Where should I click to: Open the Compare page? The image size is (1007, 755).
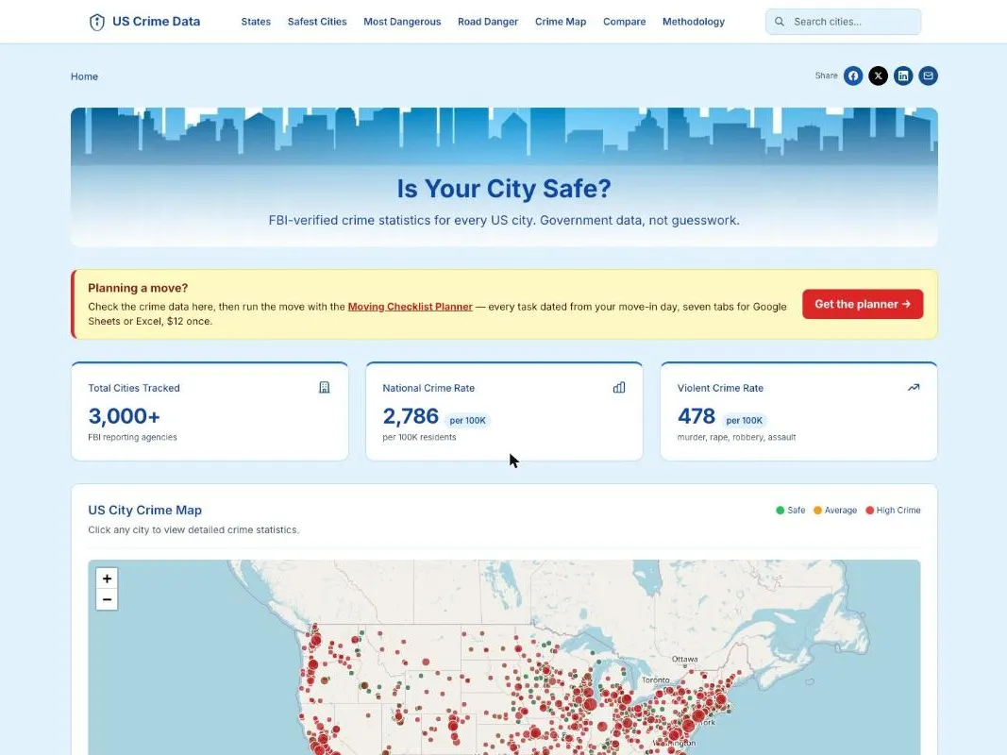coord(624,22)
